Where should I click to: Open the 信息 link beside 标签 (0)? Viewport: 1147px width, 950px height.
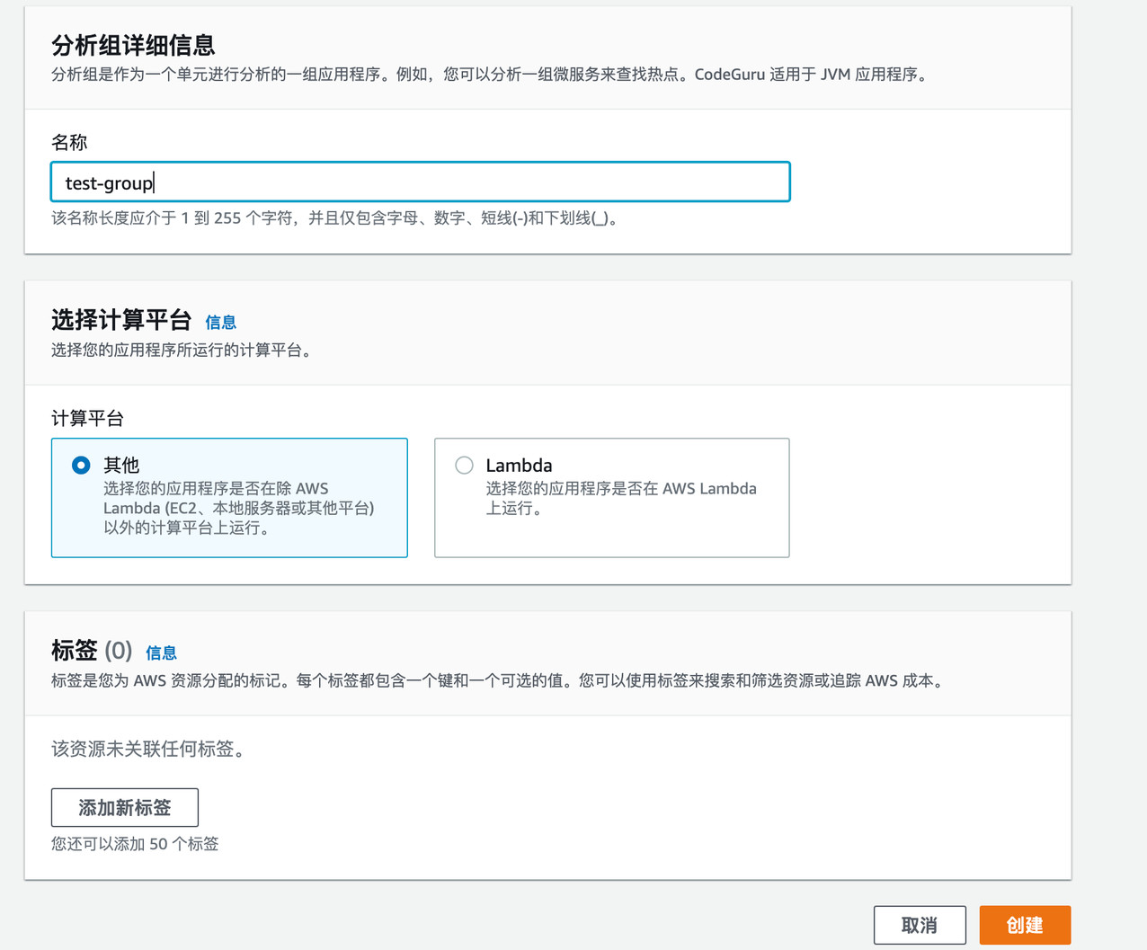point(161,653)
